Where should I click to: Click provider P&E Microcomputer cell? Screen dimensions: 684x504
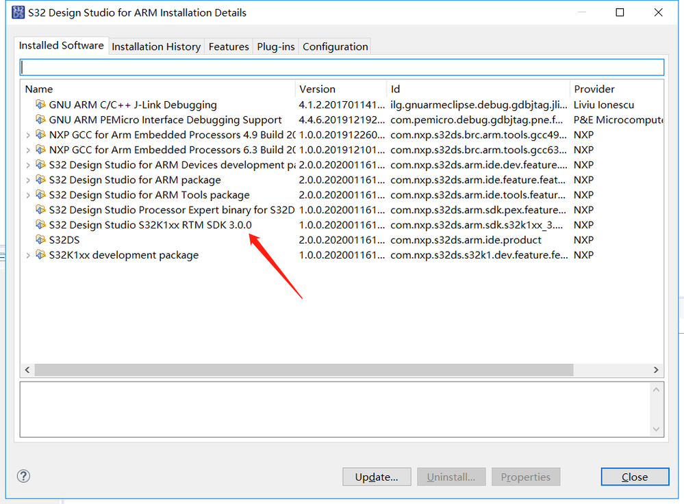pyautogui.click(x=618, y=120)
